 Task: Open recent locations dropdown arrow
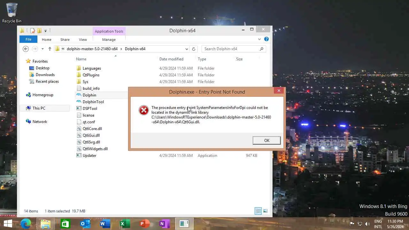42,49
